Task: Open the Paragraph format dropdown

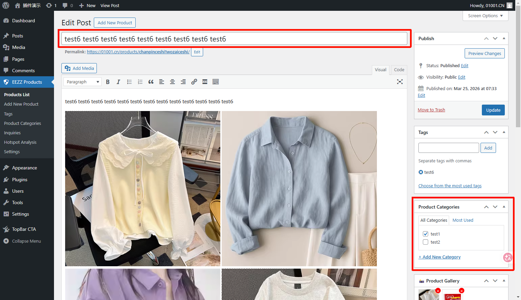Action: coord(82,82)
